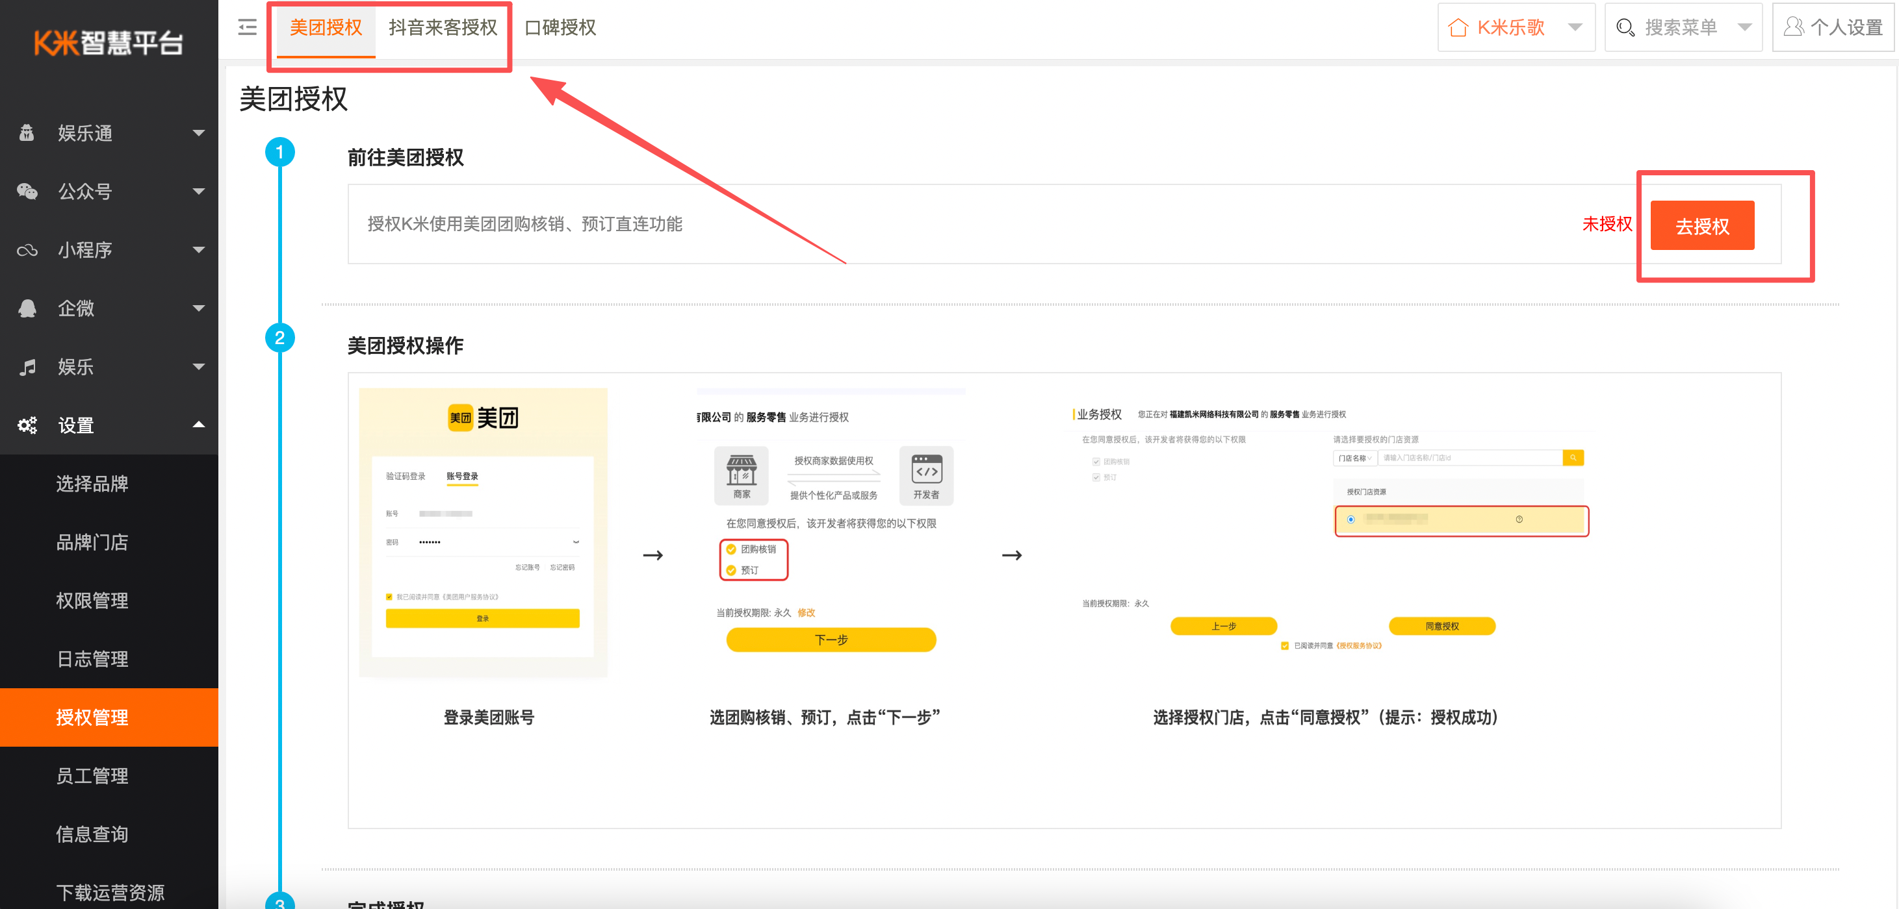Open the 搜索菜单 dropdown arrow

(1744, 27)
